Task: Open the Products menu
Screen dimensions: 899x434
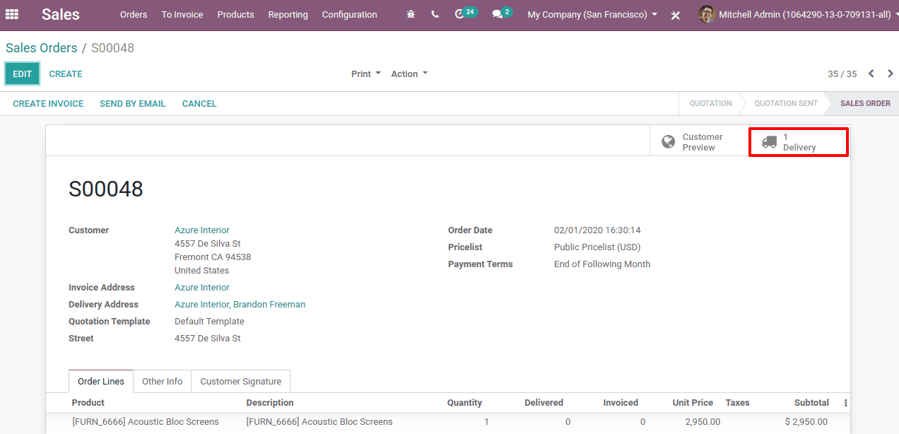Action: pyautogui.click(x=236, y=14)
